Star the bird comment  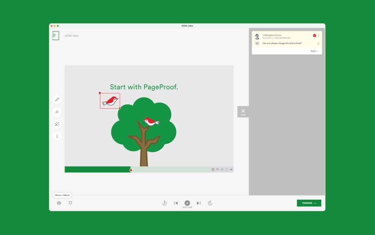pos(318,44)
